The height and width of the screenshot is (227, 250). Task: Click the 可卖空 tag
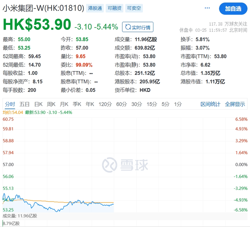click(x=134, y=8)
